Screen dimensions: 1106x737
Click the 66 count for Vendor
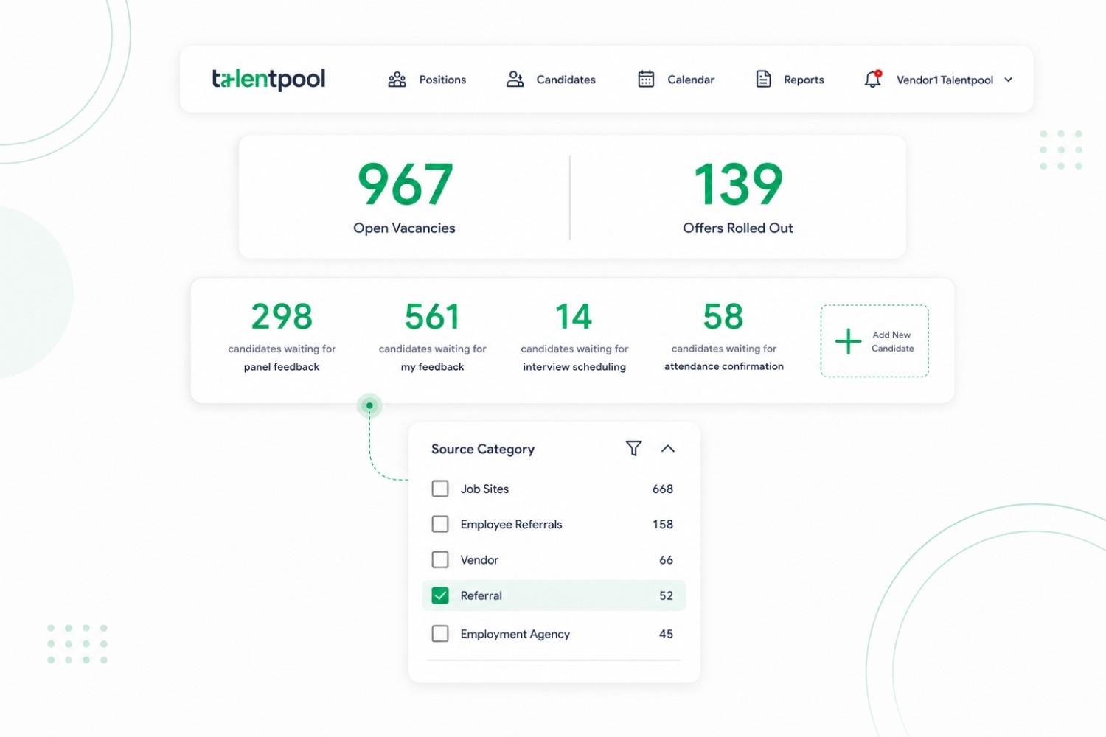[x=666, y=560]
